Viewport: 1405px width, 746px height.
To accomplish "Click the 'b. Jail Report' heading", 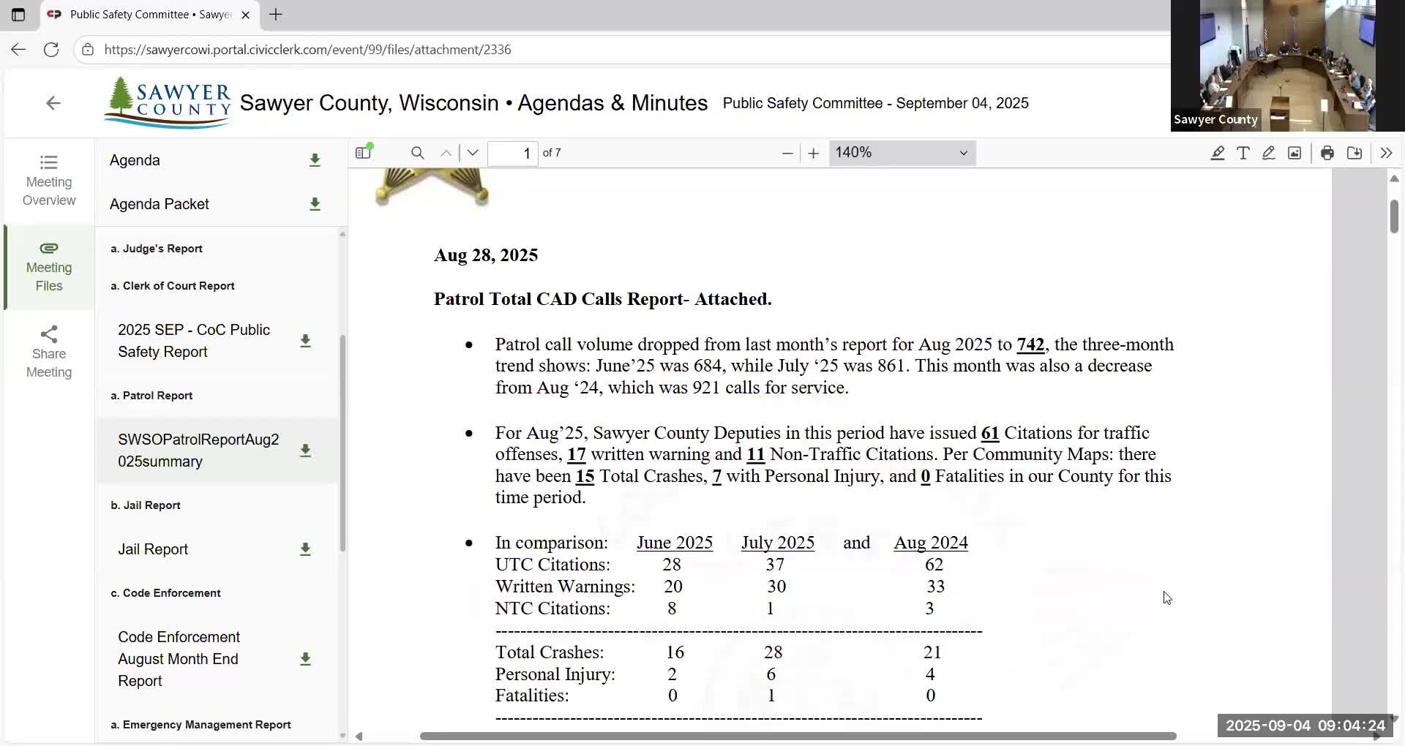I will click(146, 505).
